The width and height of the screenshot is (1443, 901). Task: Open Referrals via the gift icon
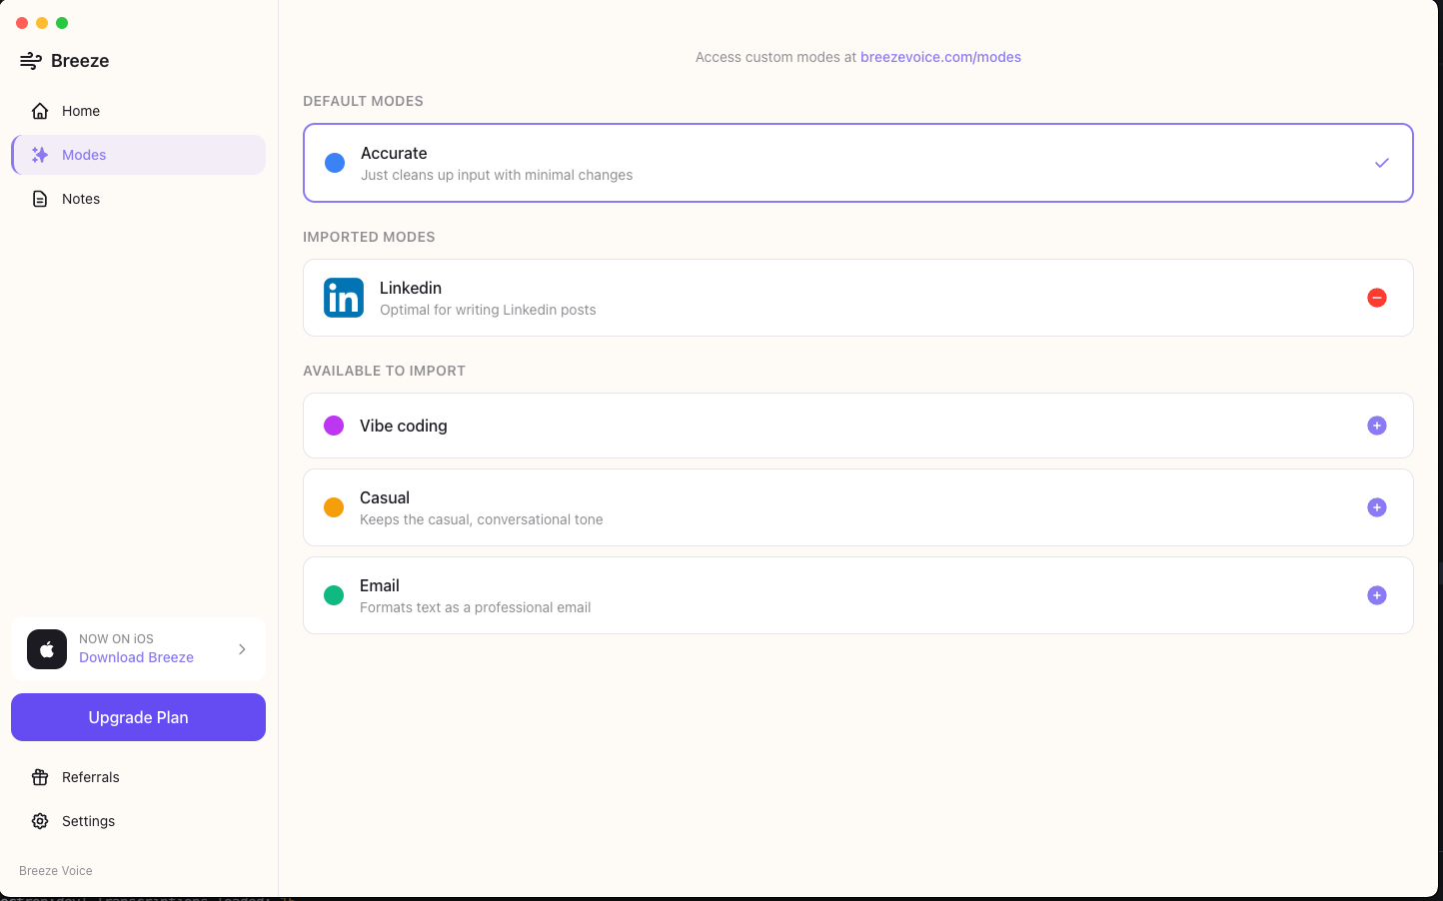click(x=39, y=776)
